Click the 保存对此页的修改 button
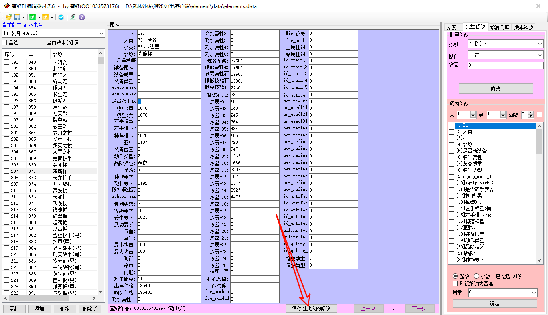This screenshot has width=548, height=315. click(311, 309)
